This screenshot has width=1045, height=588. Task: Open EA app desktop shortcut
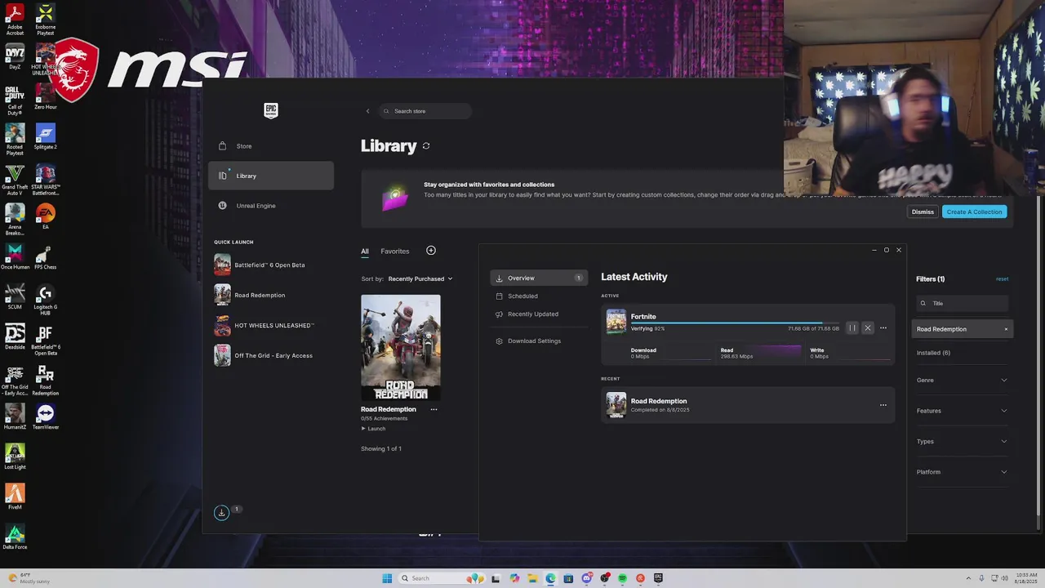point(45,216)
